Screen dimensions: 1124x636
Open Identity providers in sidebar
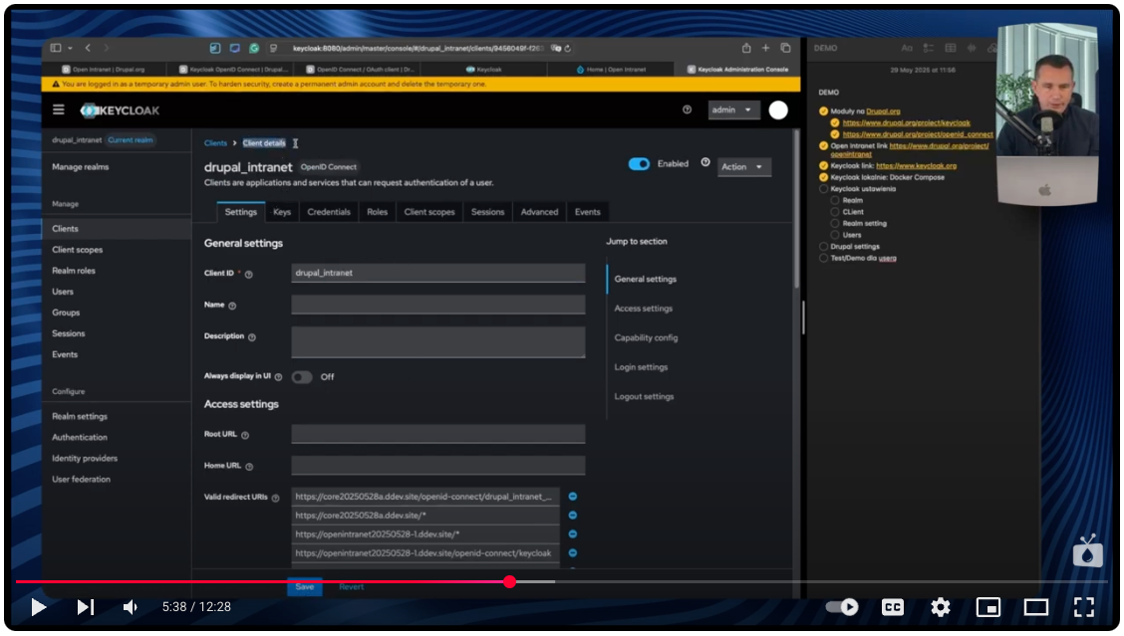coord(85,459)
